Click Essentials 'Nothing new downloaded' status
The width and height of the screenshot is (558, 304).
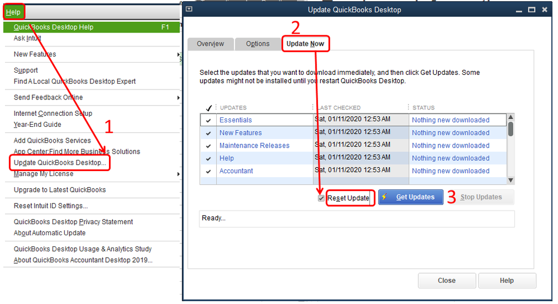click(451, 120)
